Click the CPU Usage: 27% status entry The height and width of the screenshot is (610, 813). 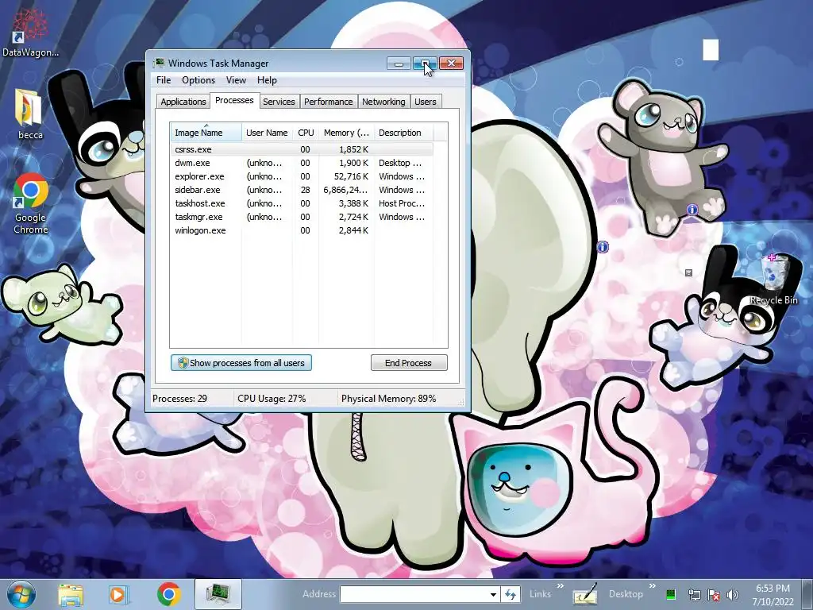click(x=272, y=399)
